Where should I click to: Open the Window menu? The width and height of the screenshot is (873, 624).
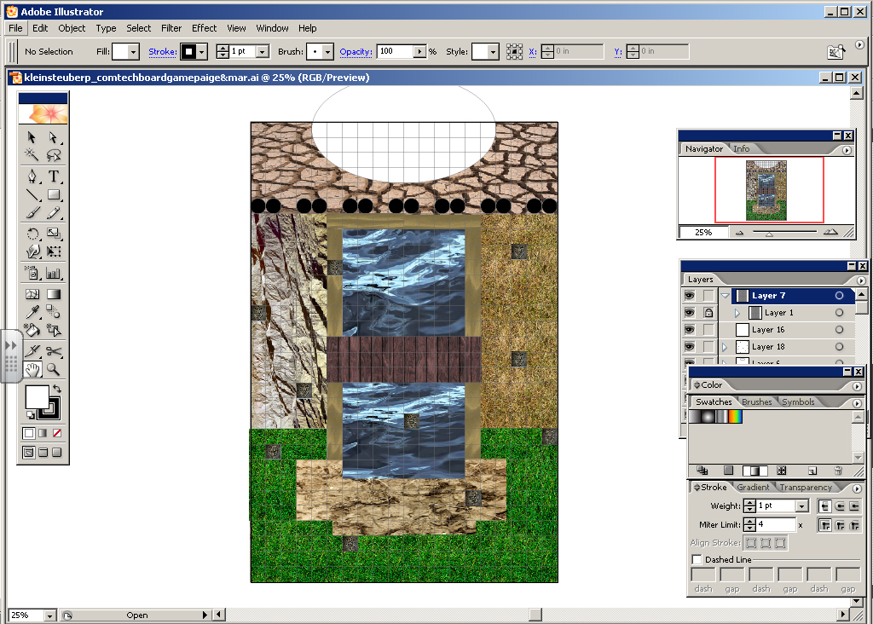click(x=272, y=28)
